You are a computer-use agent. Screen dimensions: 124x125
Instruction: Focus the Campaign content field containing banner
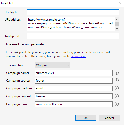pos(74,96)
